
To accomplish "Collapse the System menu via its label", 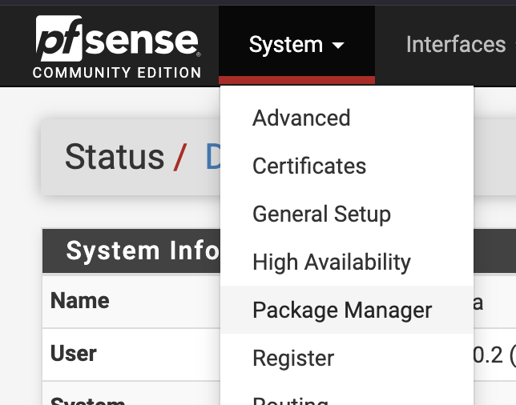I will pos(285,45).
